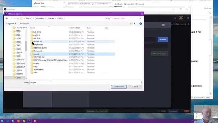Collapse Favorites in Outlook sidebar
This screenshot has height=123, width=218.
click(x=34, y=3)
